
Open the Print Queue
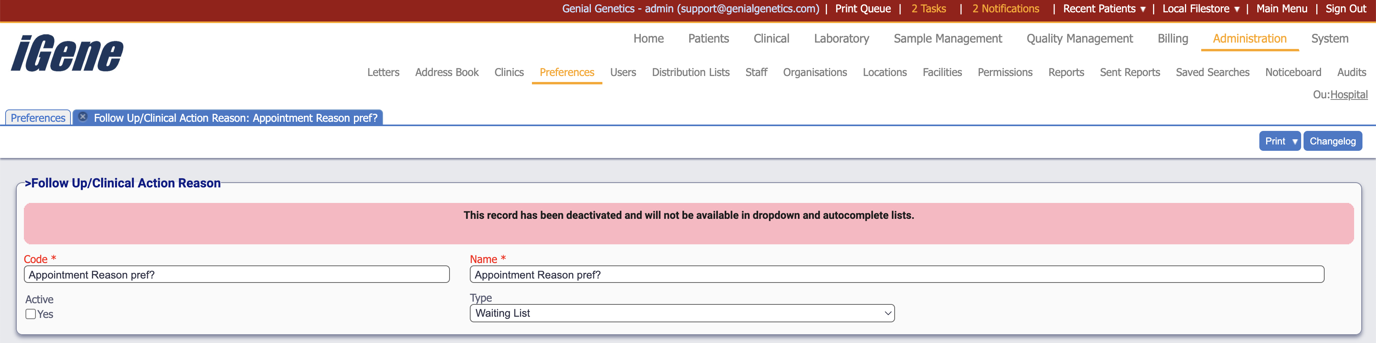(863, 9)
